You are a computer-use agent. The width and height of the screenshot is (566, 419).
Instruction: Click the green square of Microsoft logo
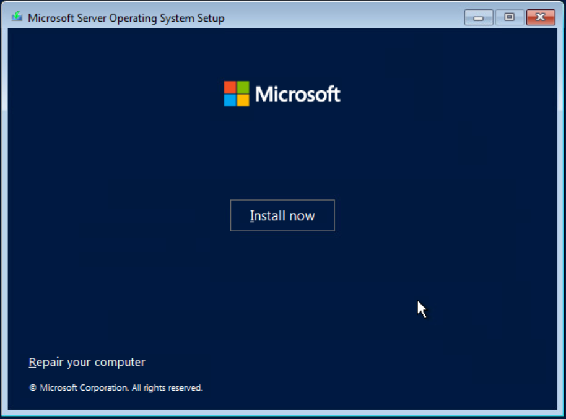[x=243, y=87]
